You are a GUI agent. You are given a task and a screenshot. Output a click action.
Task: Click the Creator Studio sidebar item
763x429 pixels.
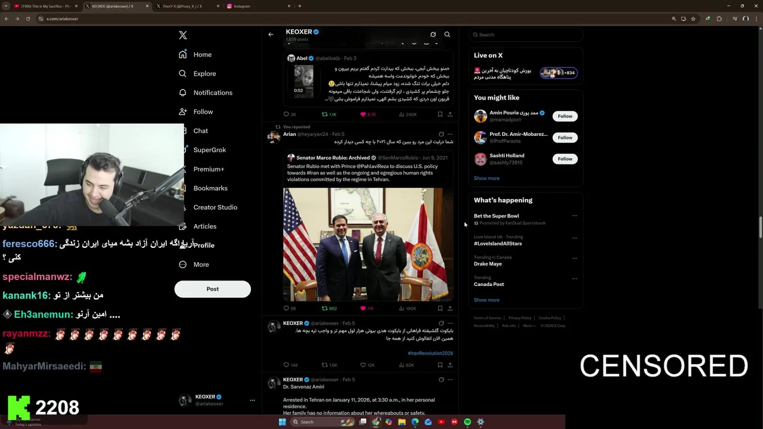(x=215, y=207)
